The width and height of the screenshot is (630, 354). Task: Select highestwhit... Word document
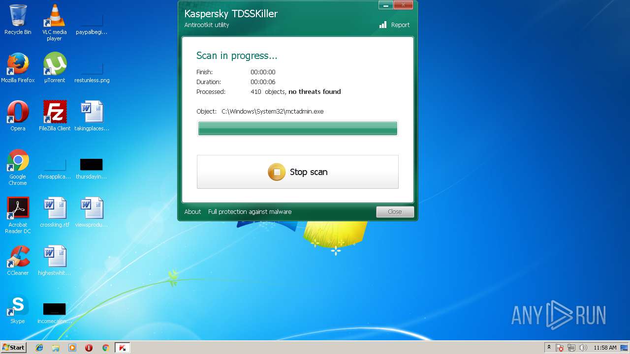tap(55, 261)
